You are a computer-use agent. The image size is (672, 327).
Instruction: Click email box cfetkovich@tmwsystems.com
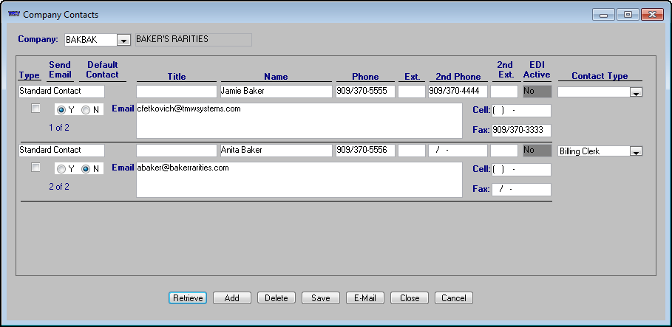click(x=299, y=121)
